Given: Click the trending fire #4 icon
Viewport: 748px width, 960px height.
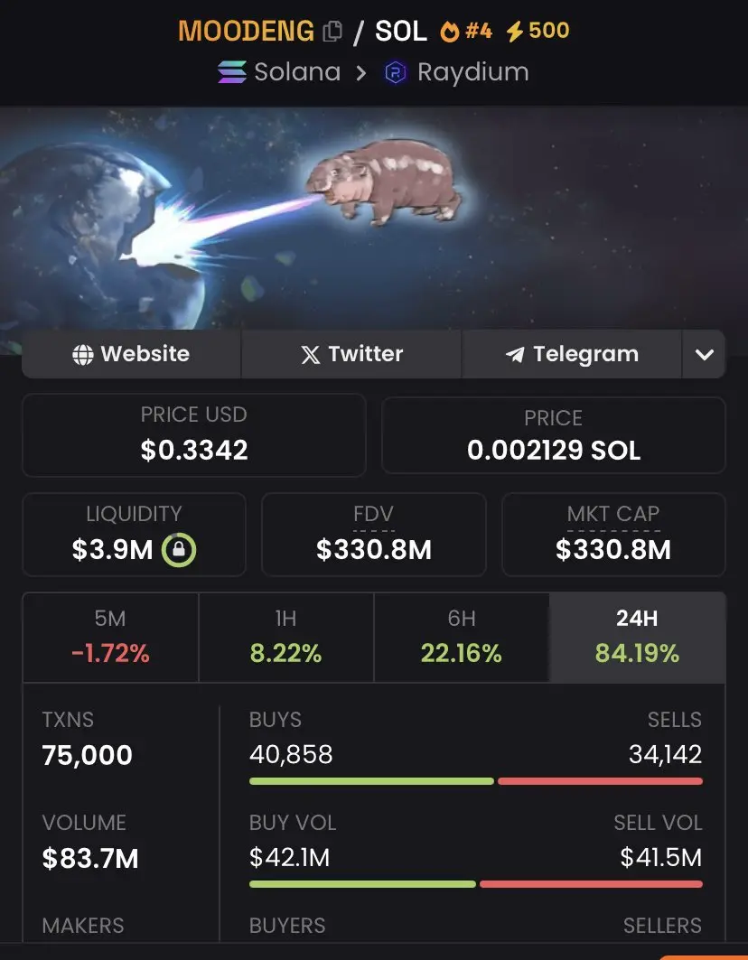Looking at the screenshot, I should 449,32.
